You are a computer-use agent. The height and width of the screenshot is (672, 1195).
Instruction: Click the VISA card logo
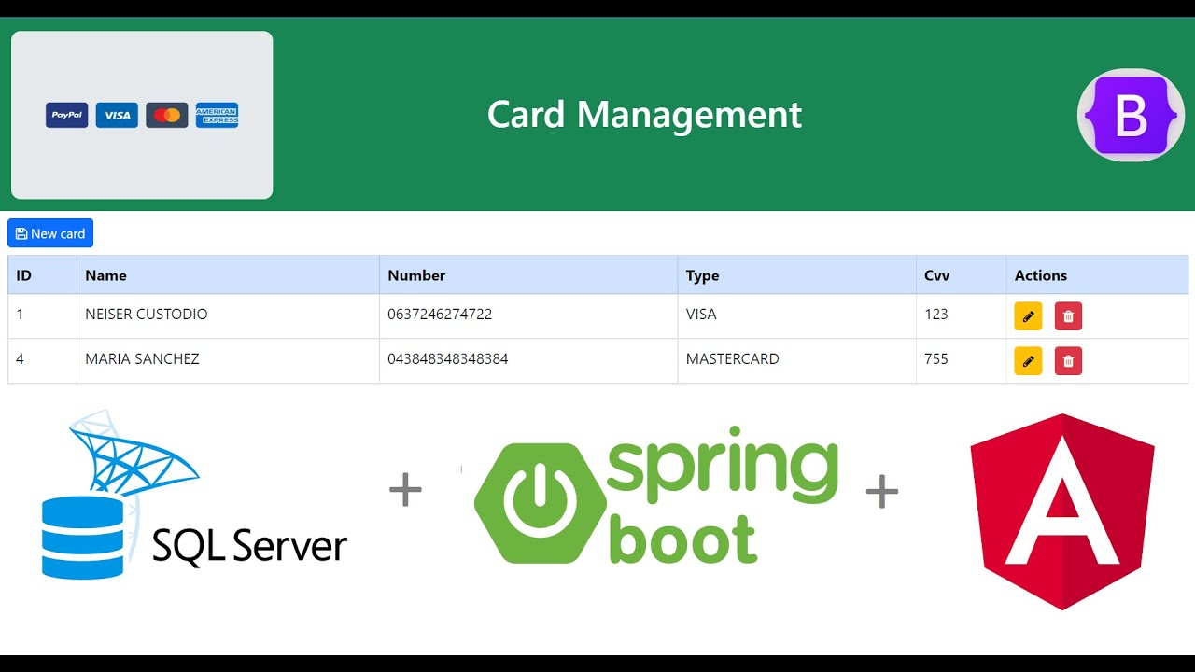tap(117, 115)
